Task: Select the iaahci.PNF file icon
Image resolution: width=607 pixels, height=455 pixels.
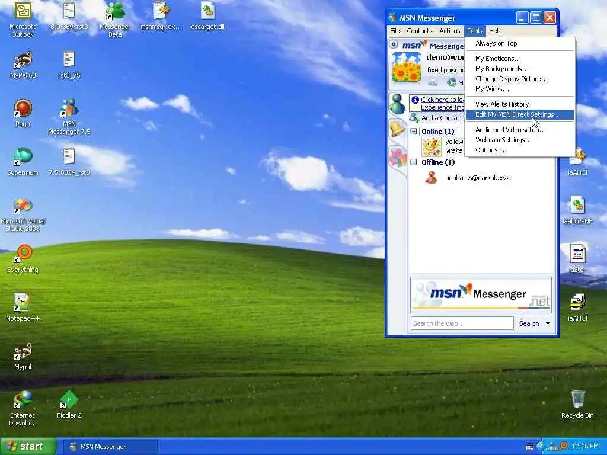Action: [x=577, y=210]
